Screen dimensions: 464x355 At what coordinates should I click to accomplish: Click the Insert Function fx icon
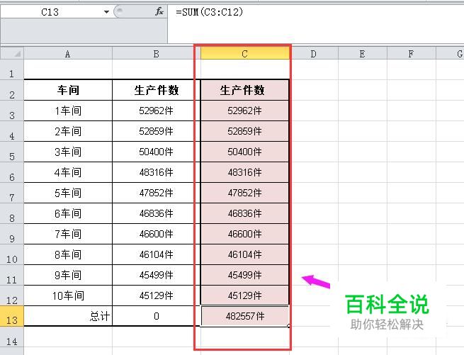(x=159, y=12)
